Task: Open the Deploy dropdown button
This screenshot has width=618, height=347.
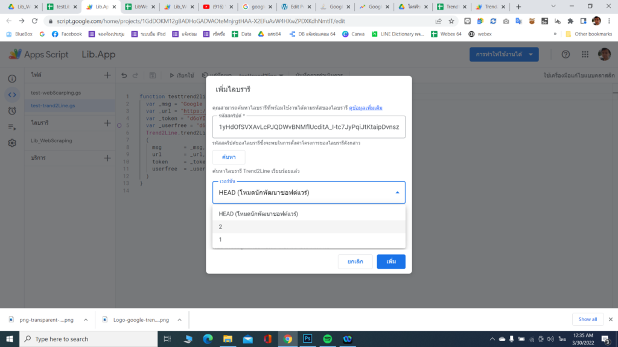Action: 504,54
